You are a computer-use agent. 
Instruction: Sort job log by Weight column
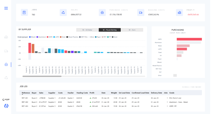point(114,93)
